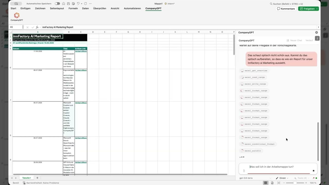Open the Tools (4) dropdown
Image resolution: width=329 pixels, height=185 pixels.
tap(302, 178)
